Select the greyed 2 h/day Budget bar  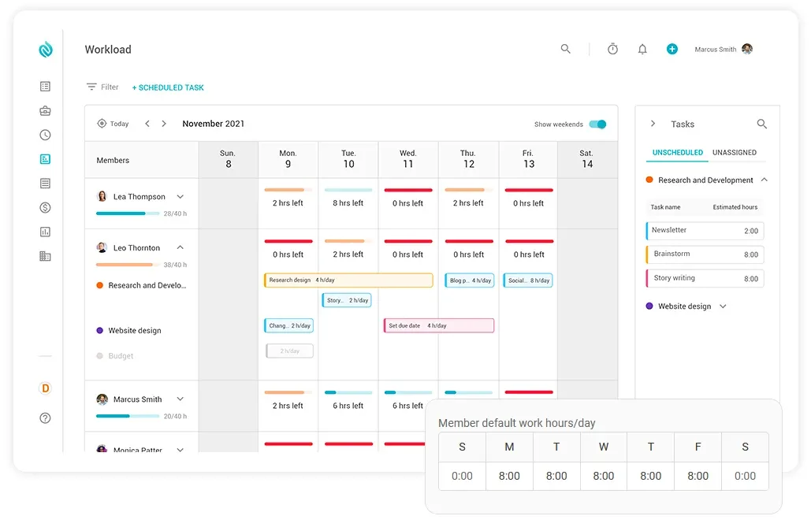pyautogui.click(x=289, y=351)
